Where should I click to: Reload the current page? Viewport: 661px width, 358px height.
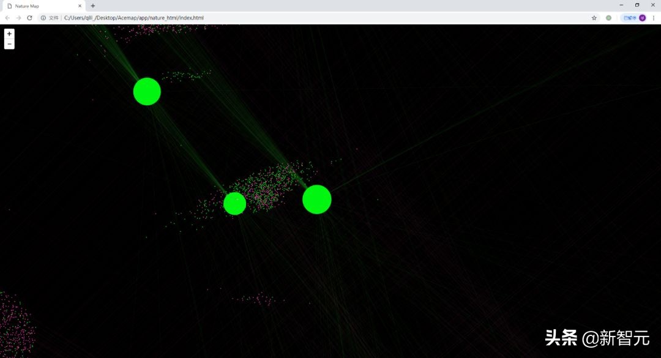coord(29,18)
